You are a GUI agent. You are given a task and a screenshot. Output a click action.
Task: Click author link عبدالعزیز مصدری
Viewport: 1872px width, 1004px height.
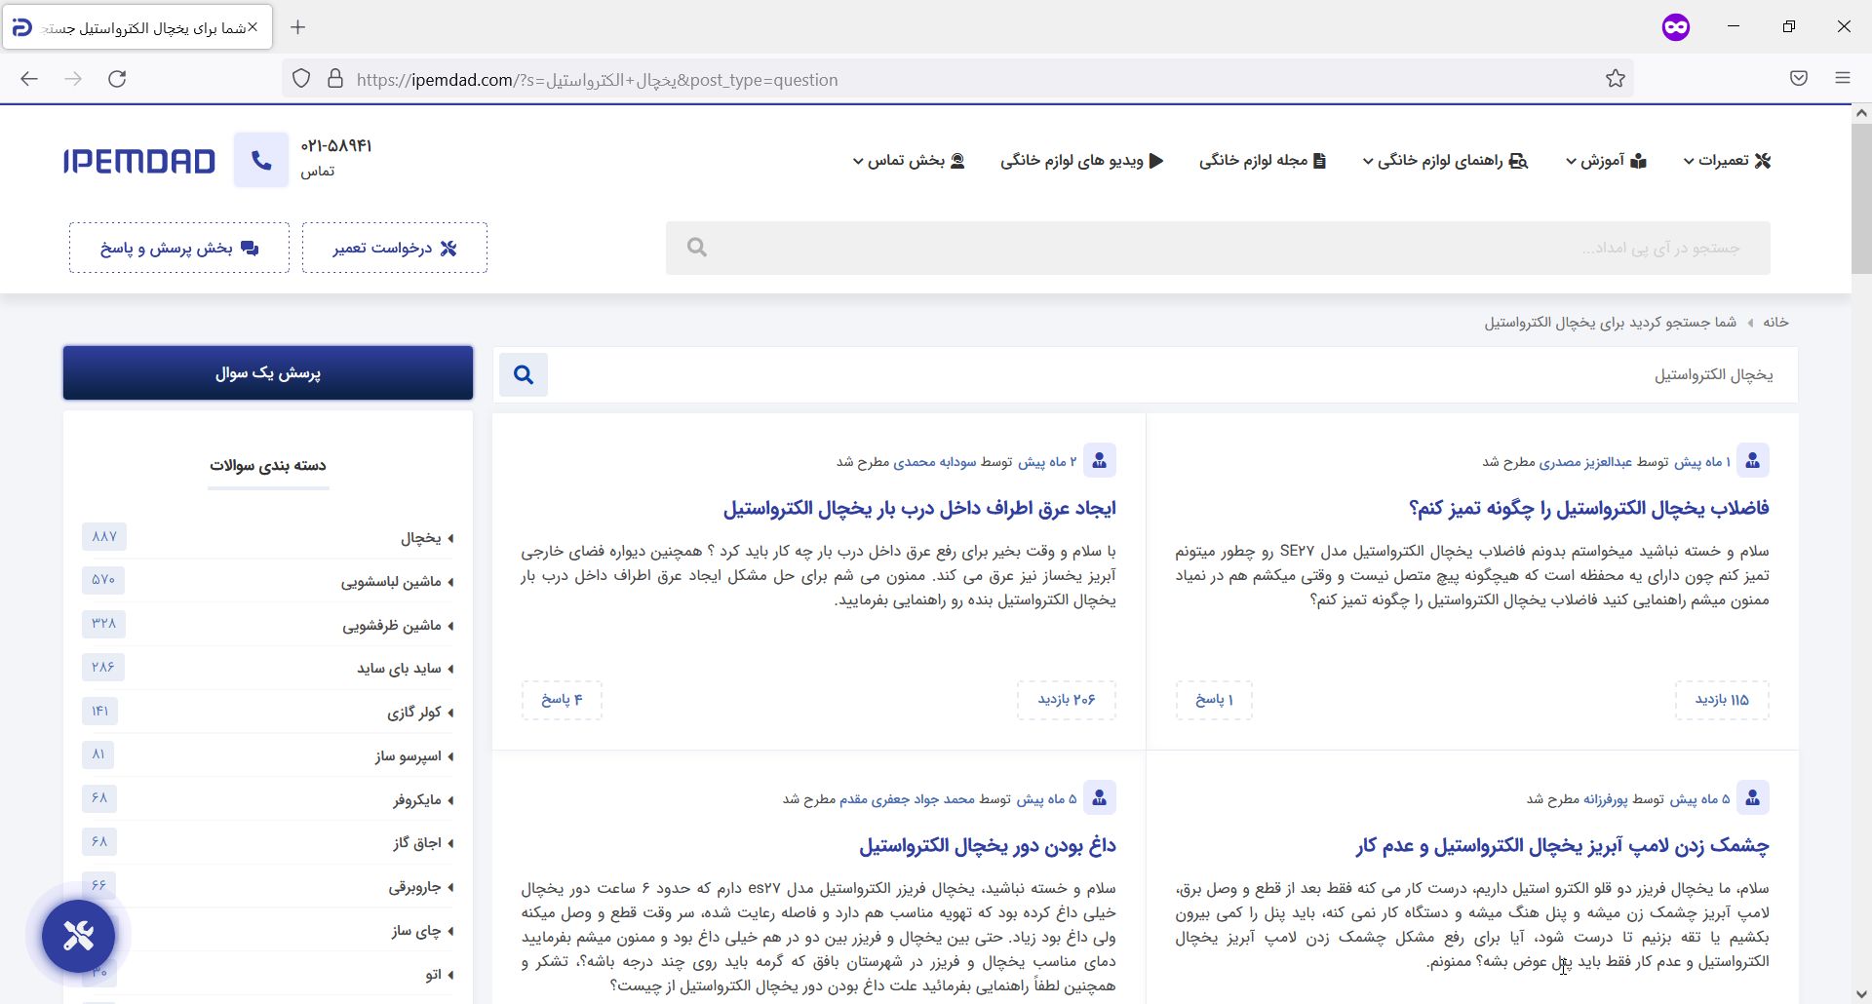(x=1585, y=462)
